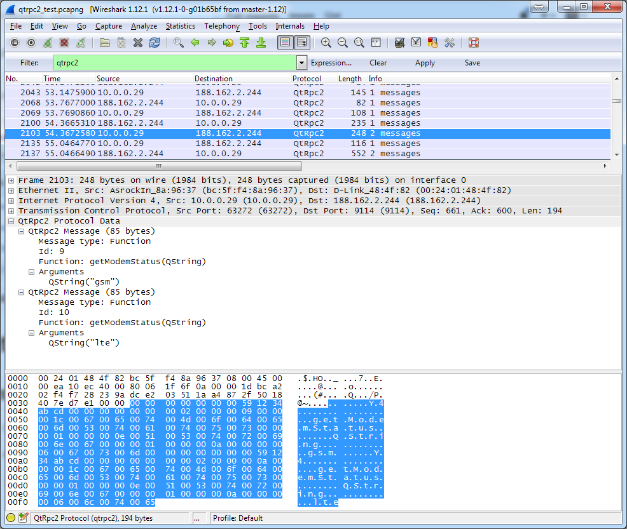
Task: Reset zoom to normal size
Action: coord(359,43)
